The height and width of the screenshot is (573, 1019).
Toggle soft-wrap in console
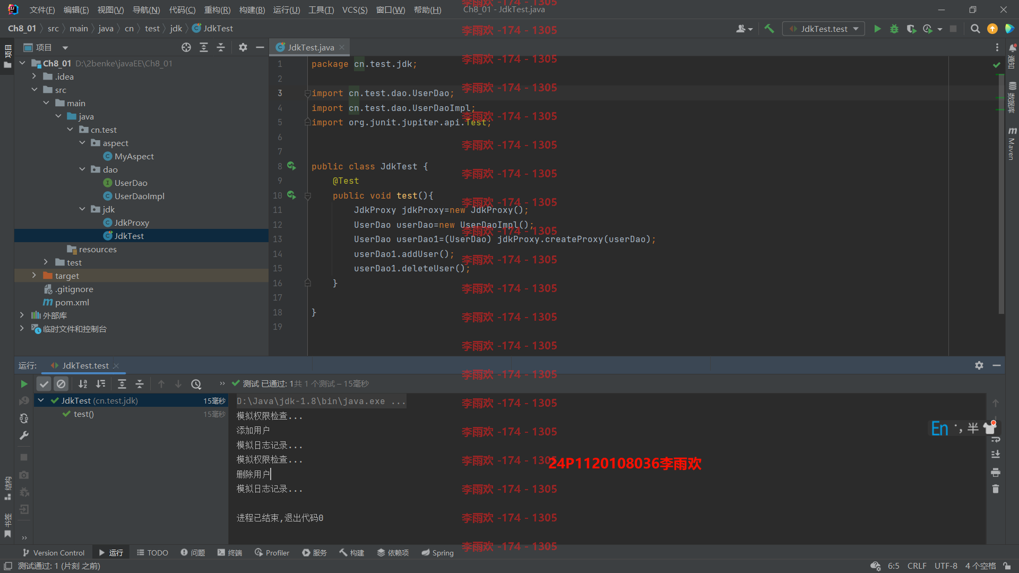(996, 439)
